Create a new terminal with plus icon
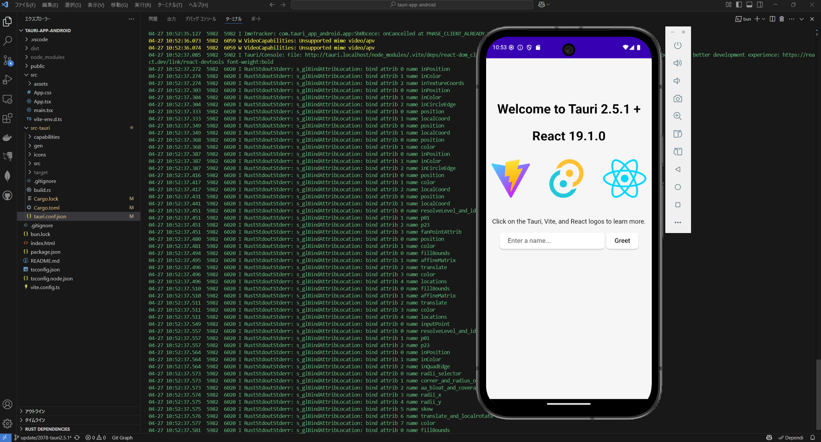821x442 pixels. 757,19
